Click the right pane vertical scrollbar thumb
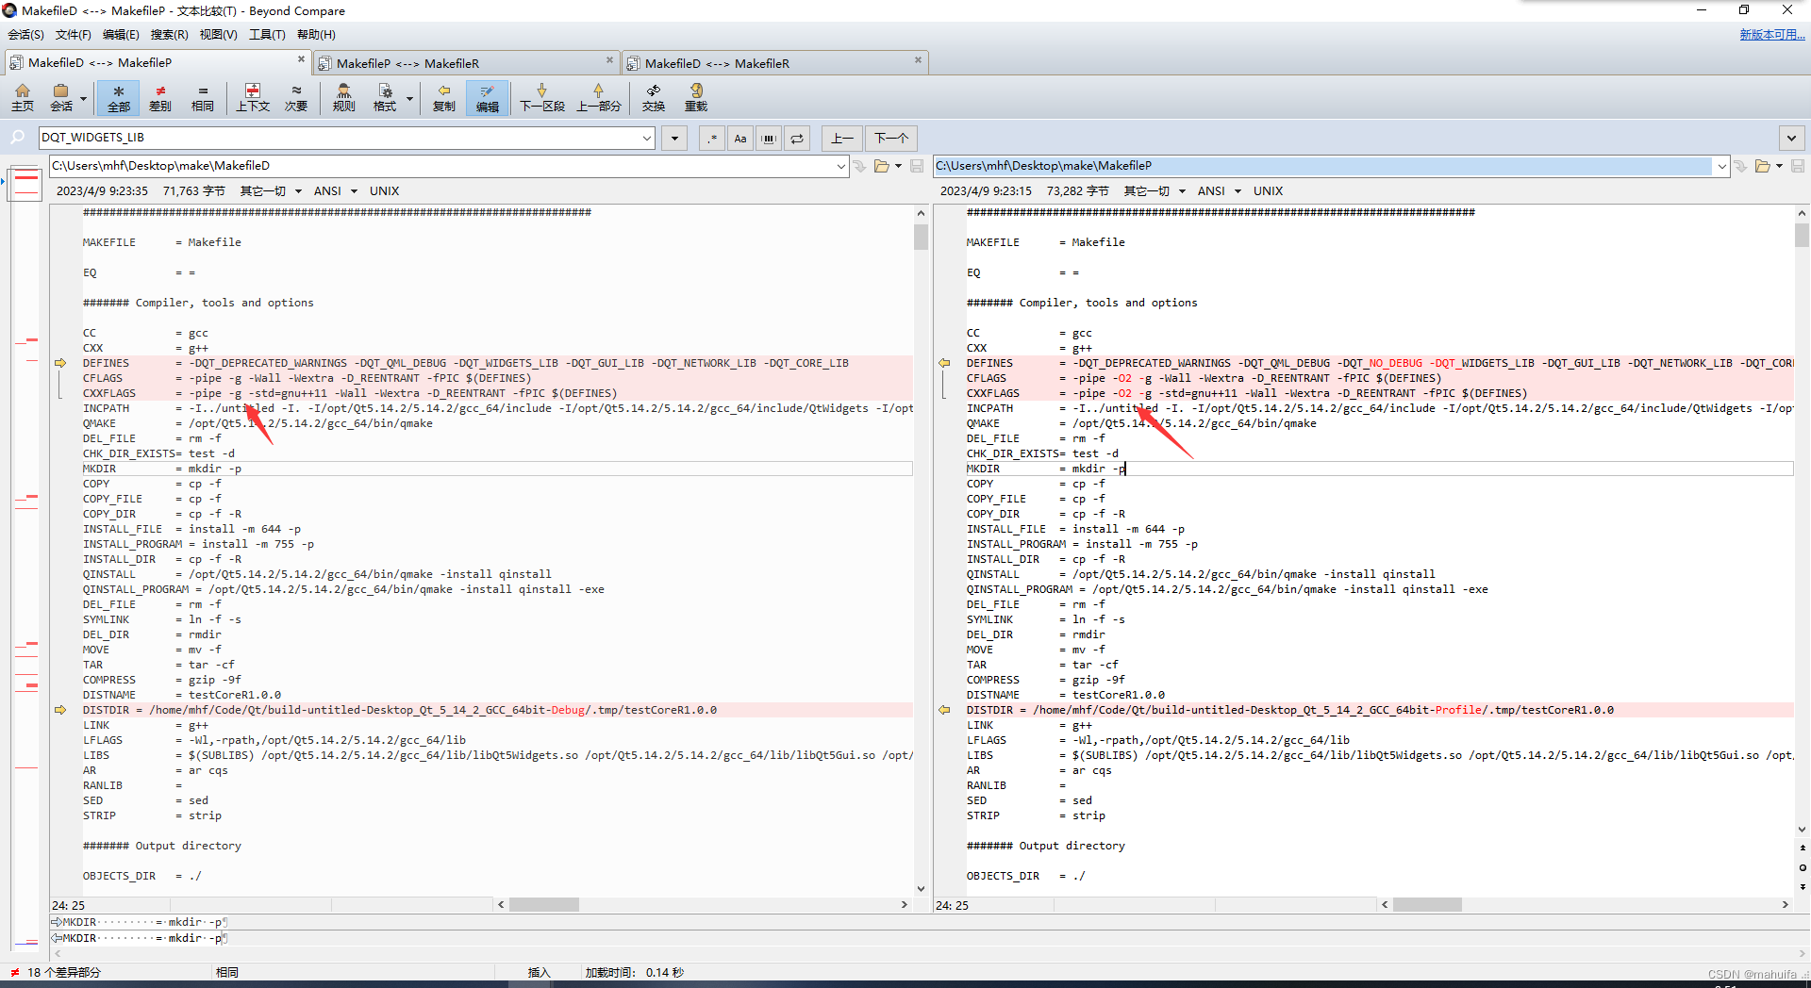The image size is (1811, 988). coord(1802,235)
